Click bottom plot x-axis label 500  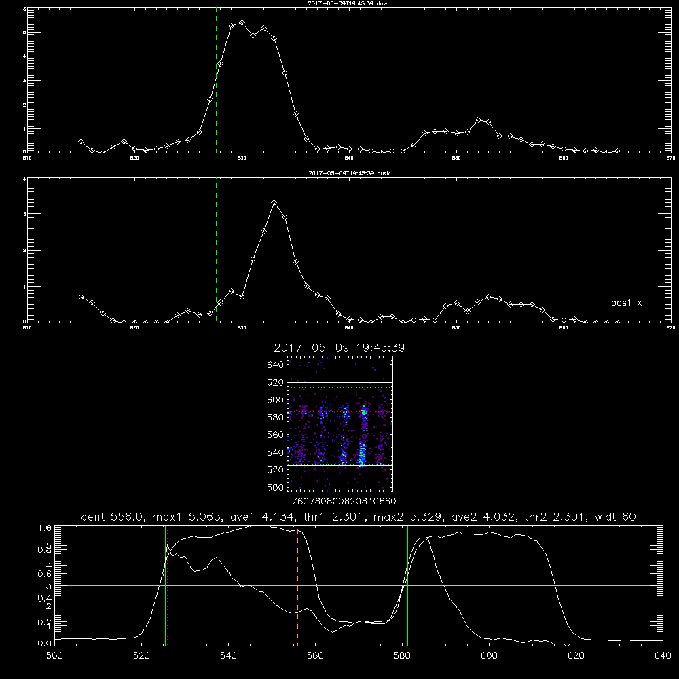(54, 656)
